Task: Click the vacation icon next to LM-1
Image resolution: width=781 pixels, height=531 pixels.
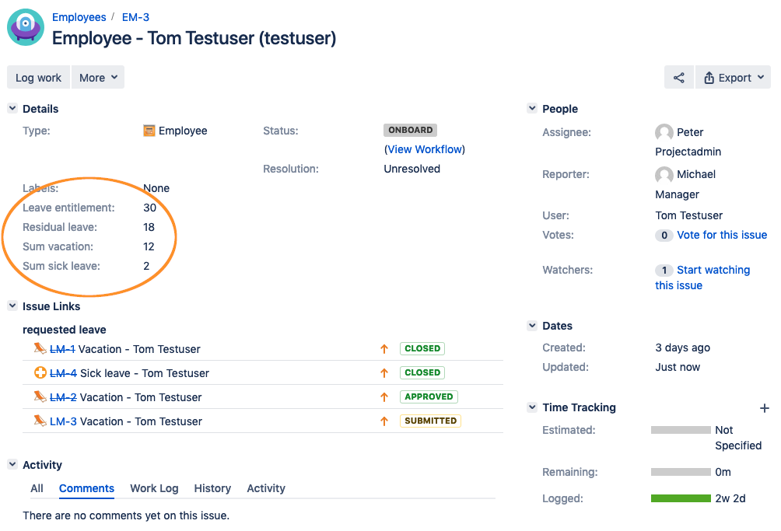Action: [40, 349]
